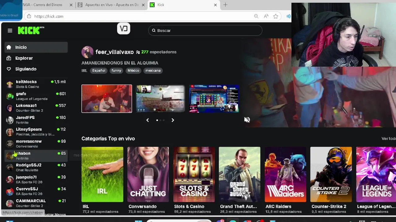Open a new browser tab with plus

tap(225, 5)
